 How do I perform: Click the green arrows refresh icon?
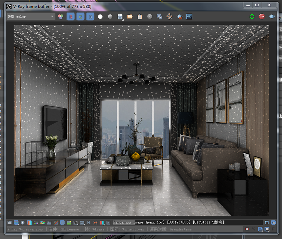click(x=252, y=17)
